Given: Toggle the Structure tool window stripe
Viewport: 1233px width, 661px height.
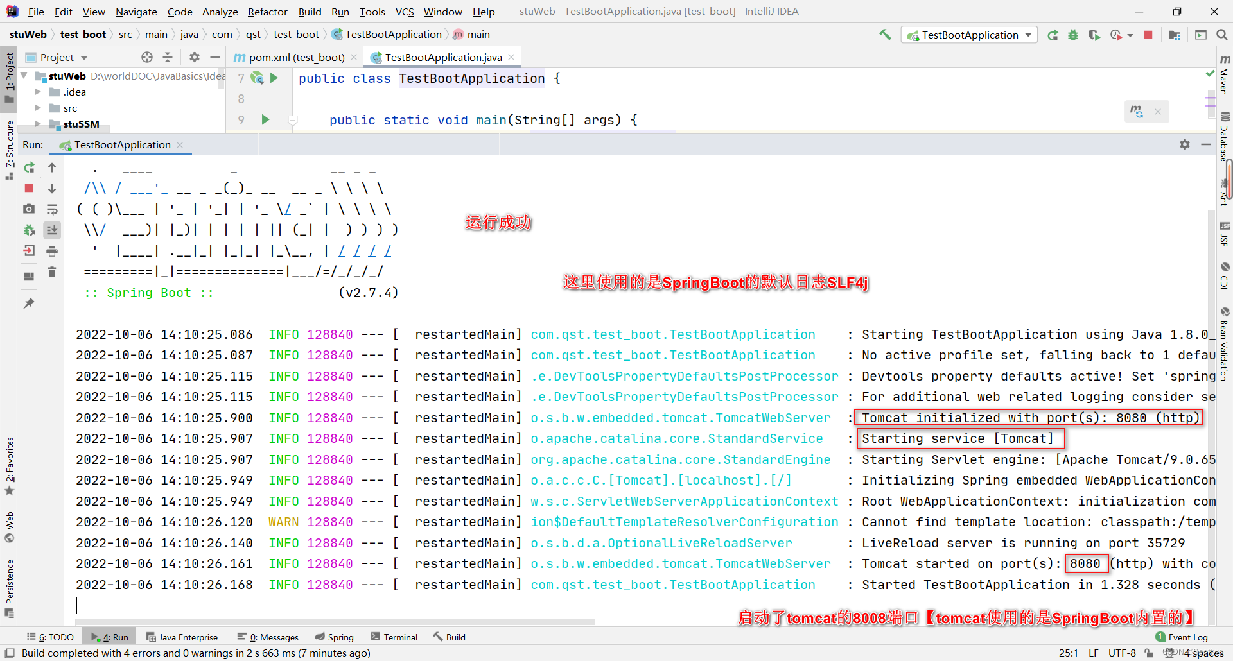Looking at the screenshot, I should pyautogui.click(x=9, y=151).
